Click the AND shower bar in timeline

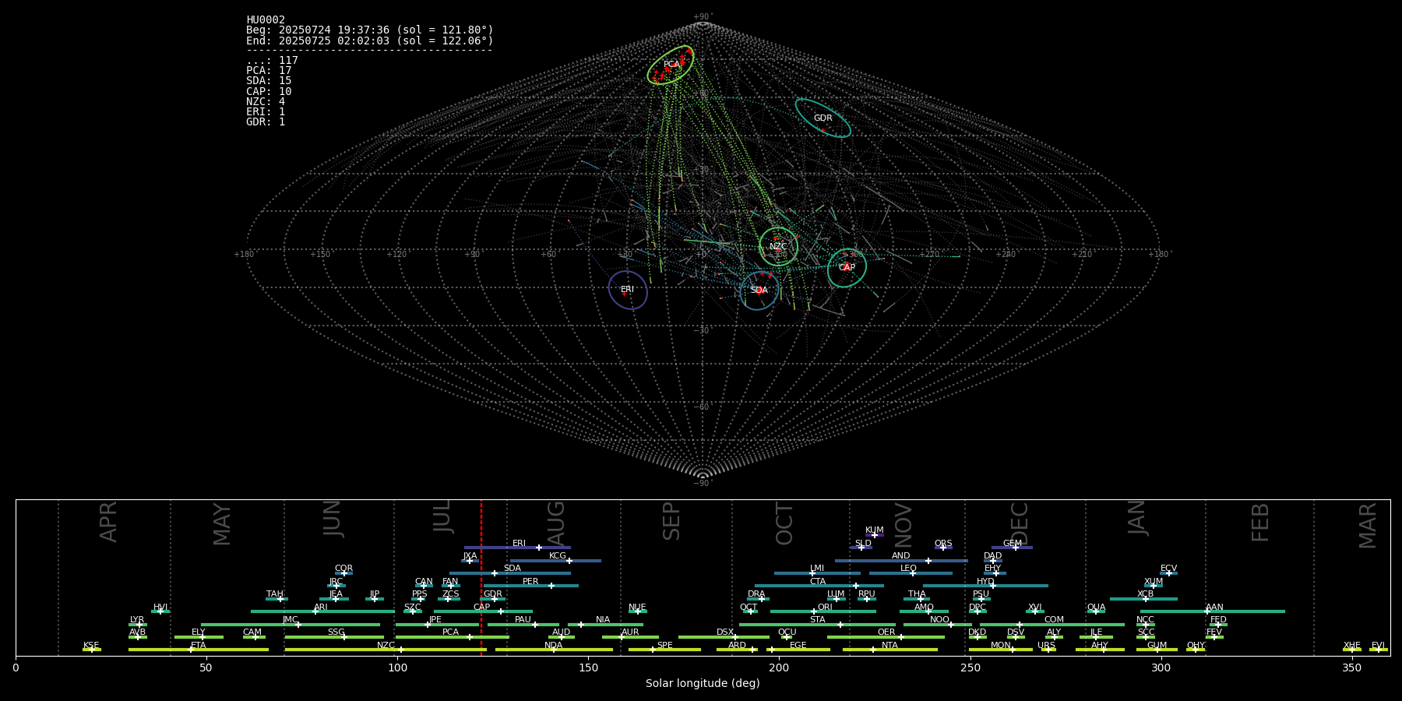click(x=901, y=561)
